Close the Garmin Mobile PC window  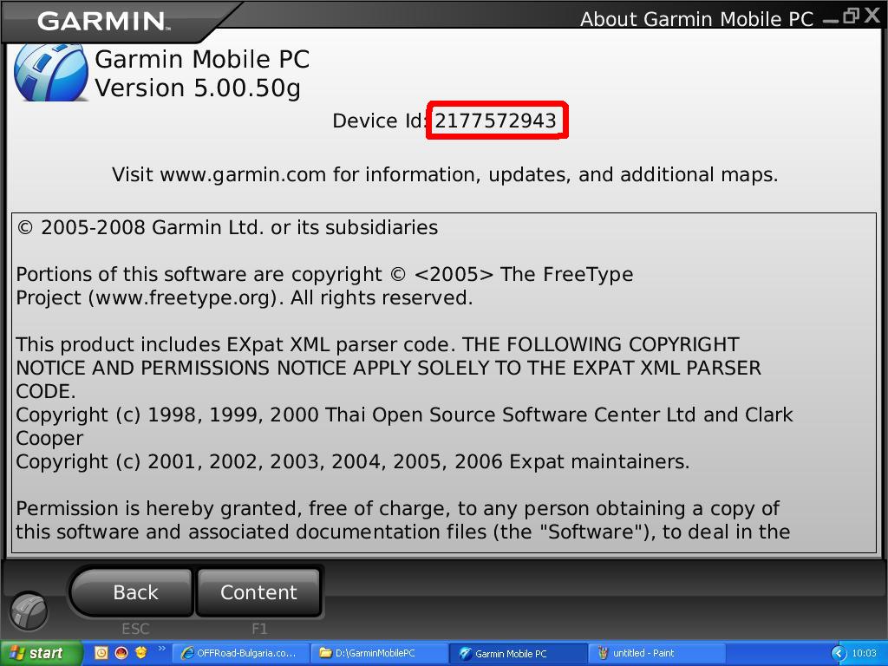pyautogui.click(x=872, y=16)
